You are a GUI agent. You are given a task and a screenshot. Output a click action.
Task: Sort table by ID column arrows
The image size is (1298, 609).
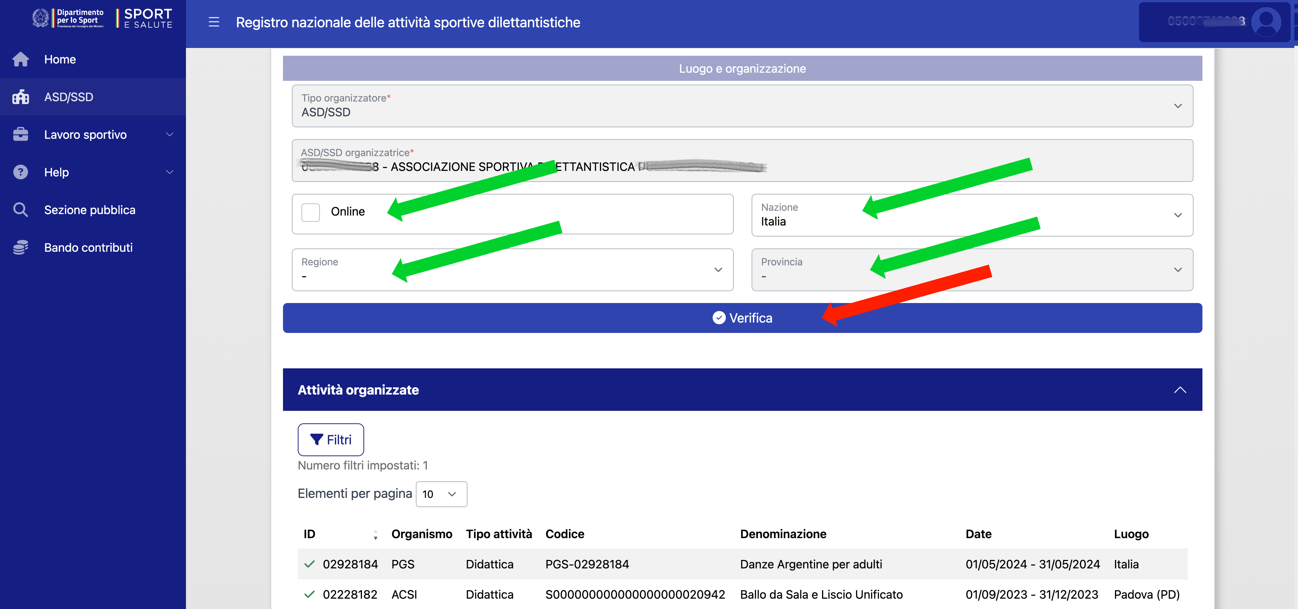pos(375,535)
